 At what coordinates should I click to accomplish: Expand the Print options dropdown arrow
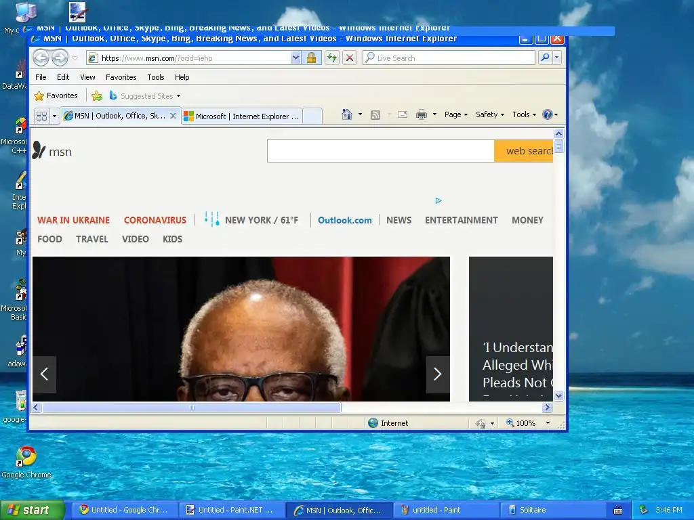point(434,114)
